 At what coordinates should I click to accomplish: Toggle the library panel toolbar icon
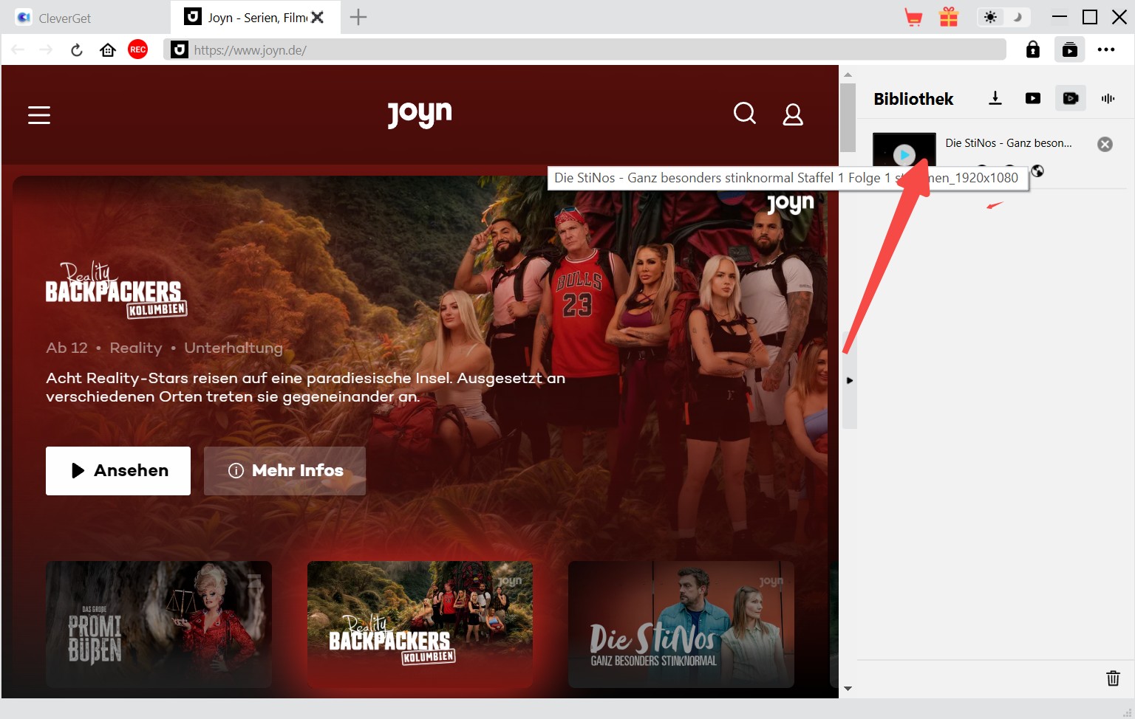click(1069, 49)
